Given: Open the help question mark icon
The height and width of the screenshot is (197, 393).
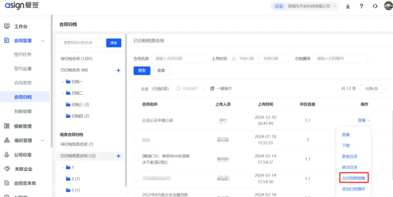Looking at the screenshot, I should (361, 6).
